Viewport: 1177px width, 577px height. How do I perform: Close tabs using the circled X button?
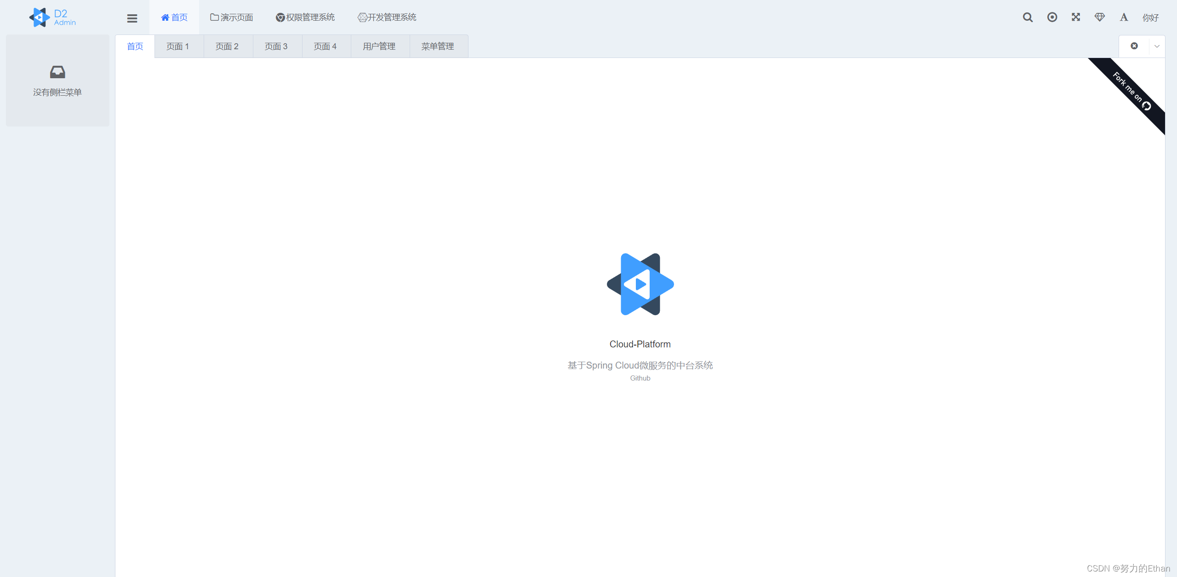pyautogui.click(x=1134, y=46)
